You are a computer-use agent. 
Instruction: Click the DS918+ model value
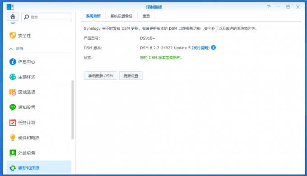click(x=148, y=38)
